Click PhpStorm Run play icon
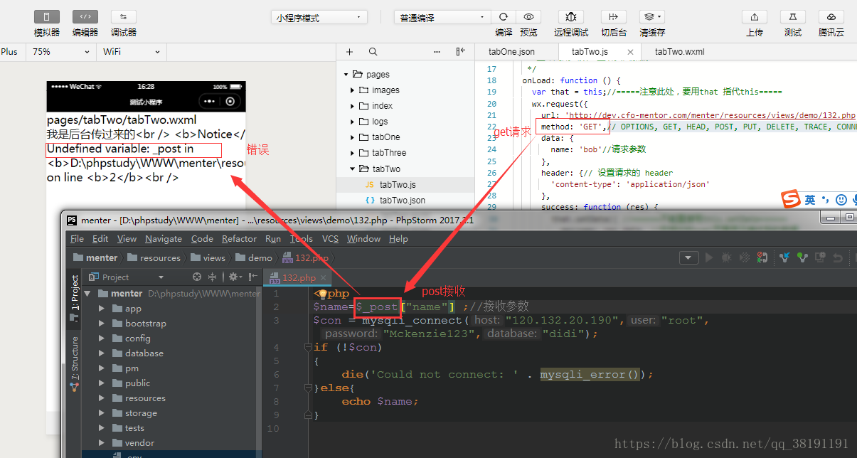The height and width of the screenshot is (458, 857). click(x=709, y=257)
